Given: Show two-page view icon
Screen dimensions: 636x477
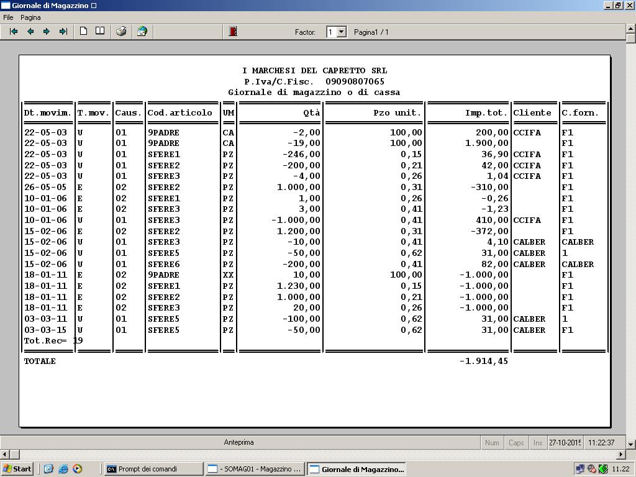Looking at the screenshot, I should (100, 31).
